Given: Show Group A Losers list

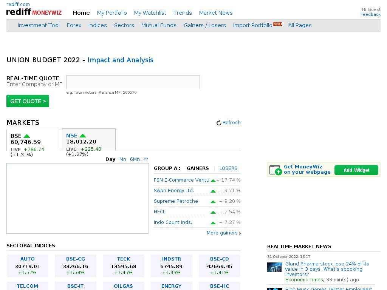Looking at the screenshot, I should coord(228,168).
